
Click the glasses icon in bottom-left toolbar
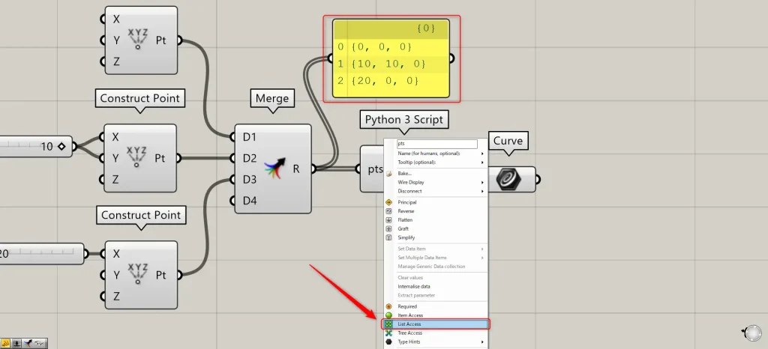pos(40,343)
